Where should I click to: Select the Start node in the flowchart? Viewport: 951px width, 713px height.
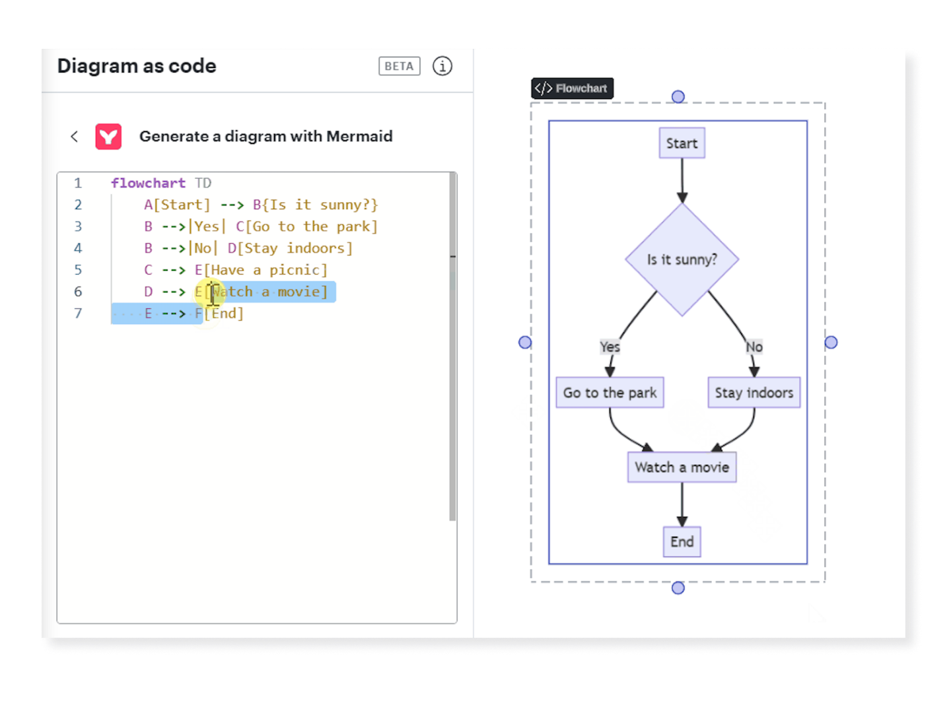tap(682, 143)
